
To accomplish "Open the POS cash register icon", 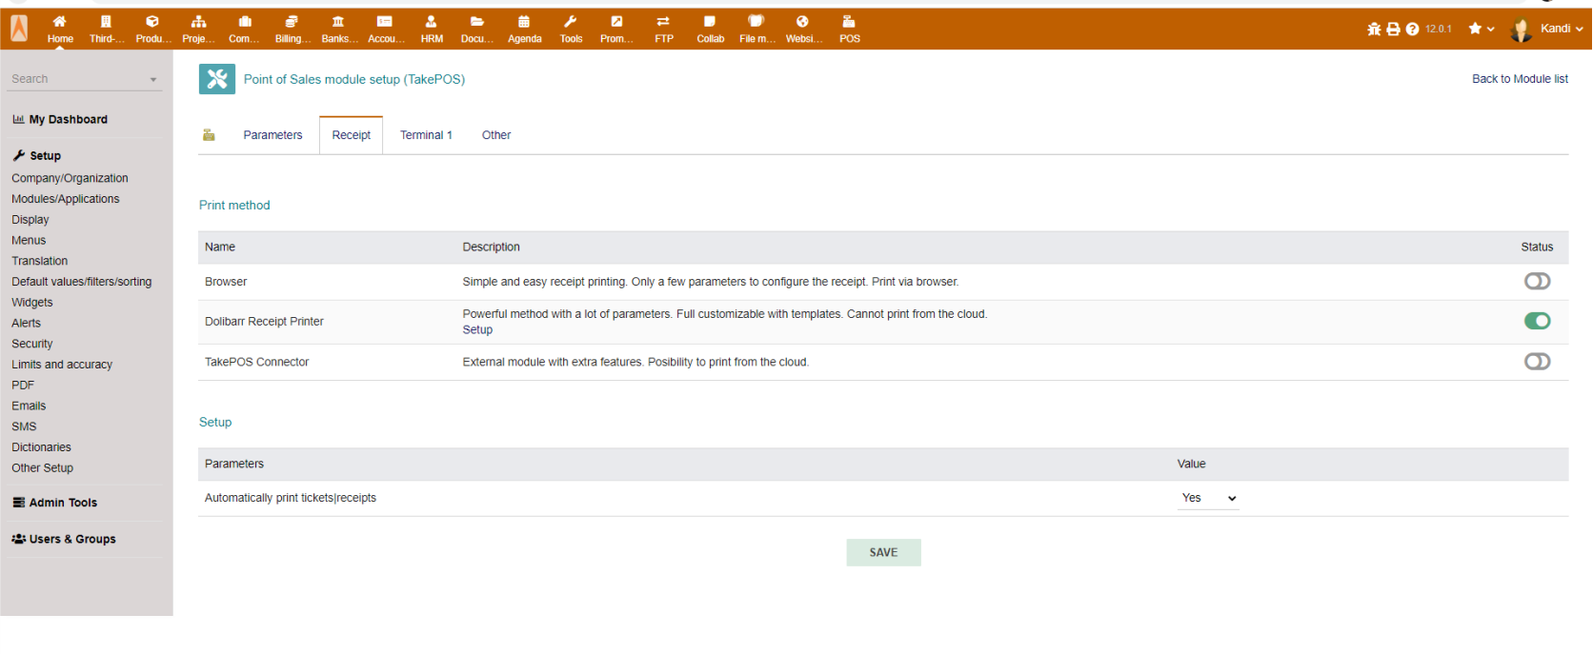I will (x=849, y=21).
